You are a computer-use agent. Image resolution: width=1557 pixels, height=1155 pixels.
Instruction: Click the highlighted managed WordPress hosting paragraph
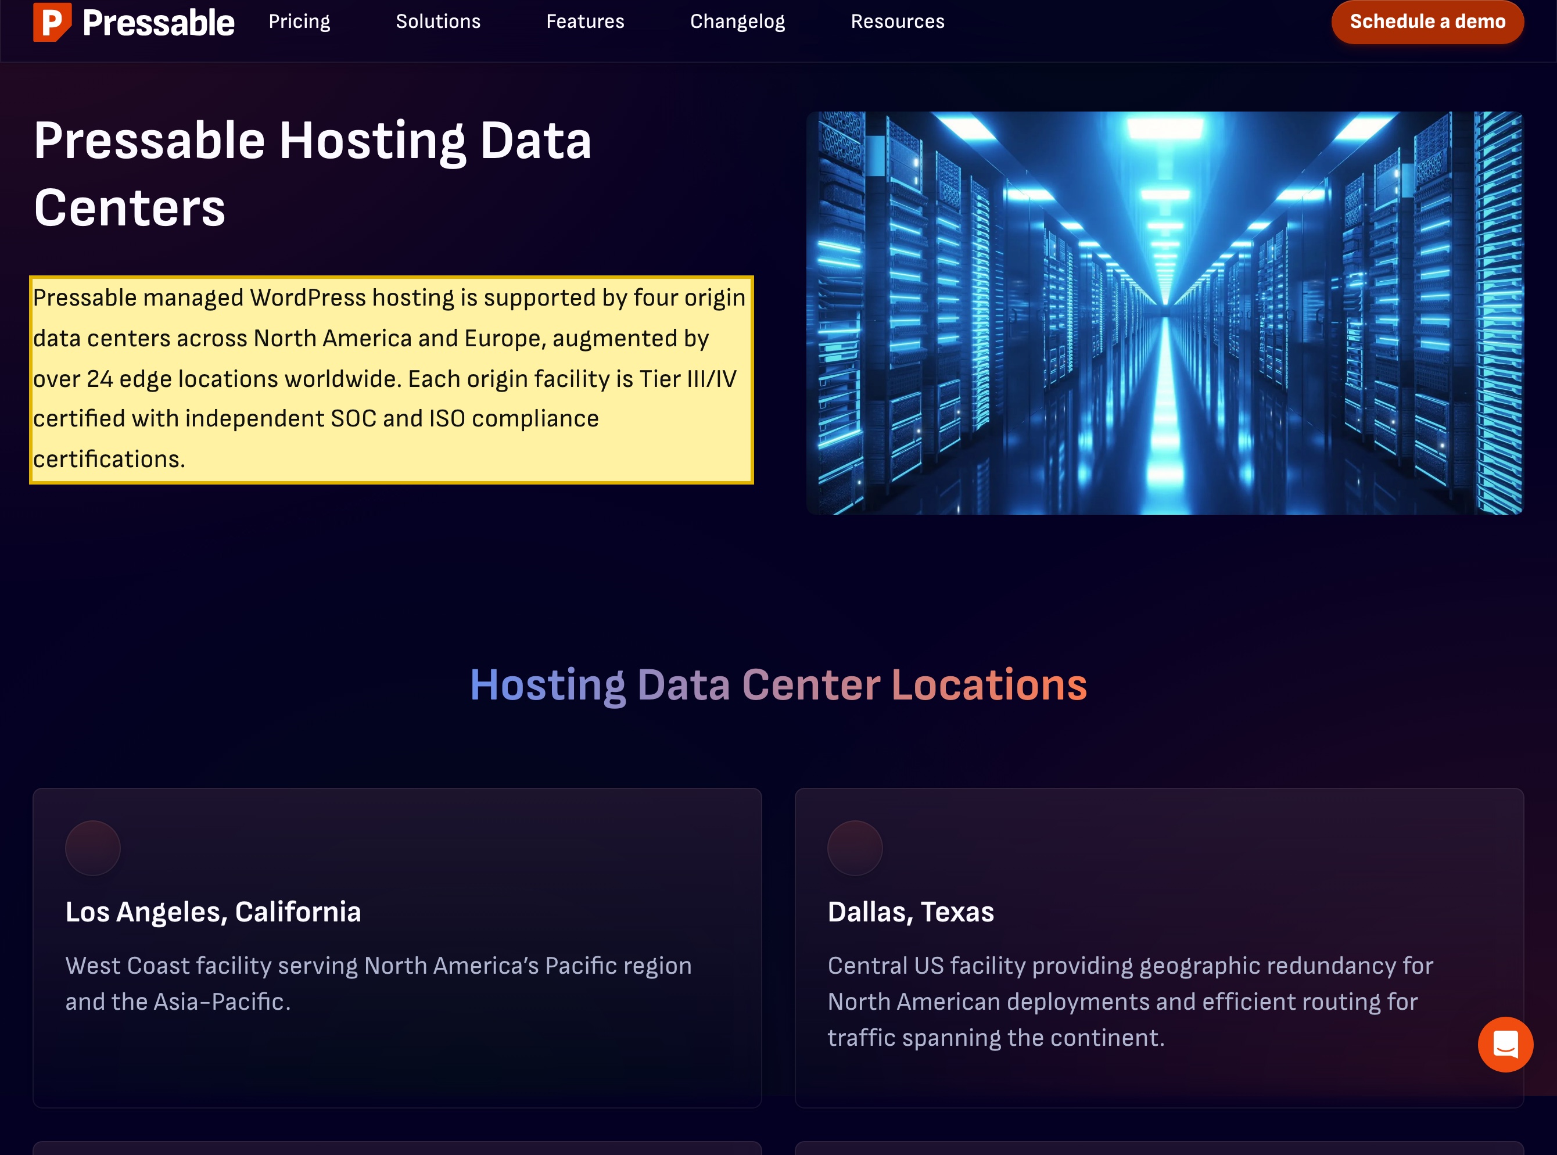[392, 379]
